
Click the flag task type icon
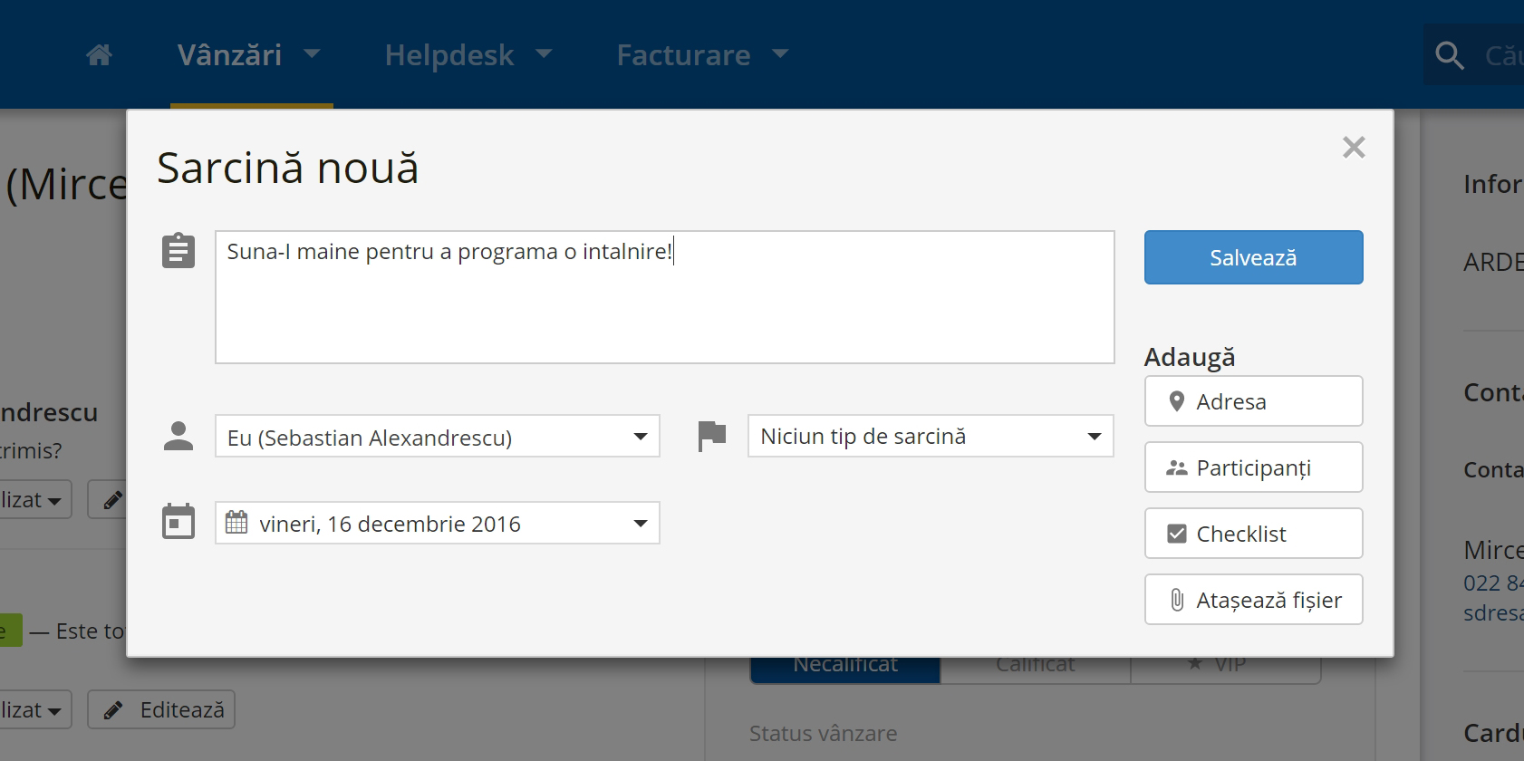[712, 436]
